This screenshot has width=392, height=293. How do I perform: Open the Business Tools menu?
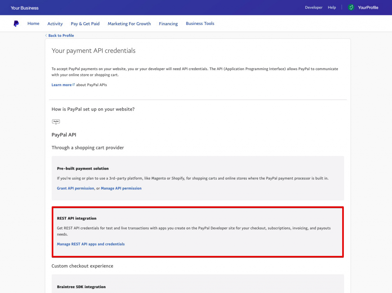point(200,24)
